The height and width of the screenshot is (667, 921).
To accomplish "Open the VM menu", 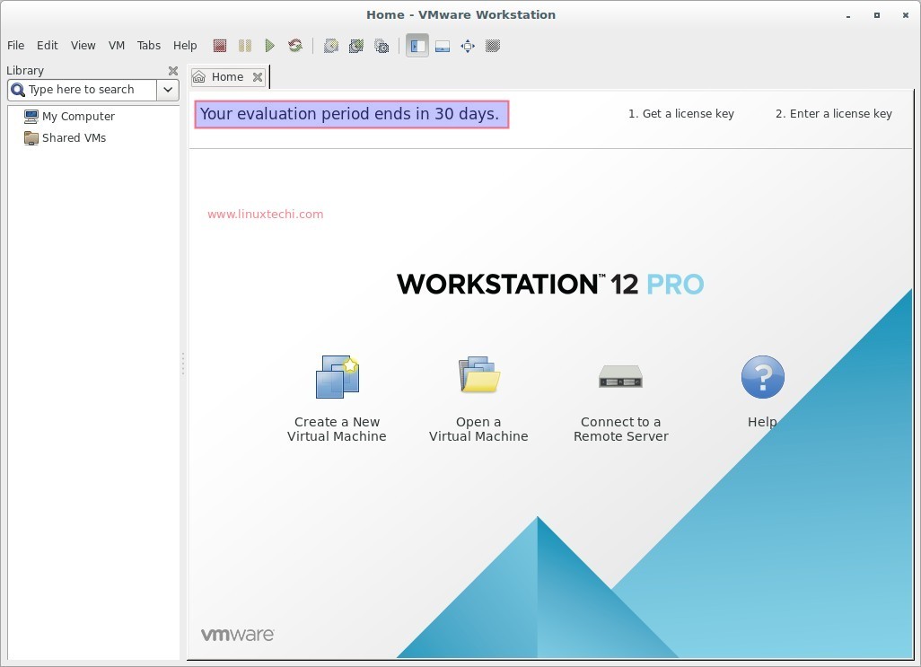I will pos(117,45).
